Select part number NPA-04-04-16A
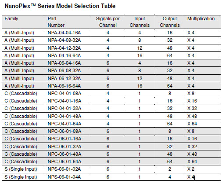The height and width of the screenshot is (183, 222). tap(64, 33)
